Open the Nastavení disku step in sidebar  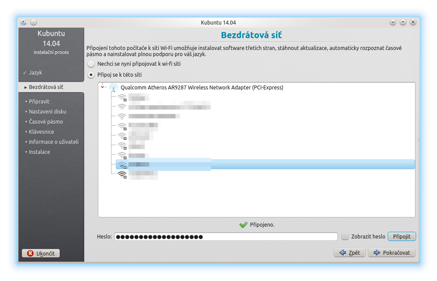(x=48, y=112)
